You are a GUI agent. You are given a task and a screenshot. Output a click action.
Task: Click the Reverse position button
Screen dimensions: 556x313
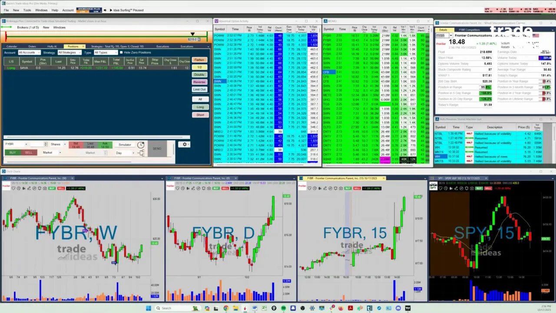tap(199, 82)
